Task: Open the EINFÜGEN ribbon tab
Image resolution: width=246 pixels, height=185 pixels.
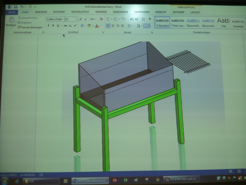Action: [41, 12]
